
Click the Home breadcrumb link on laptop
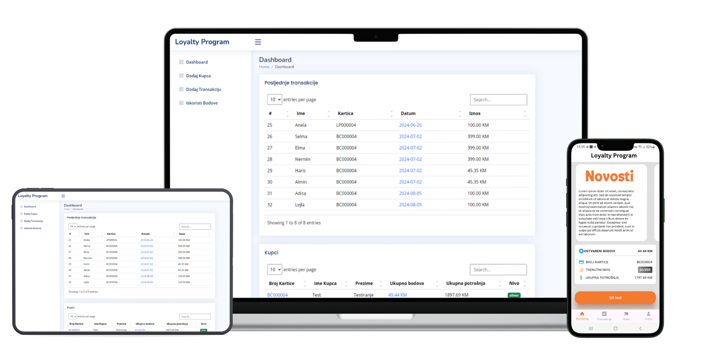coord(264,67)
